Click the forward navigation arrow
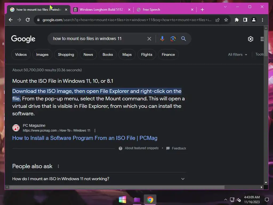 [19, 20]
